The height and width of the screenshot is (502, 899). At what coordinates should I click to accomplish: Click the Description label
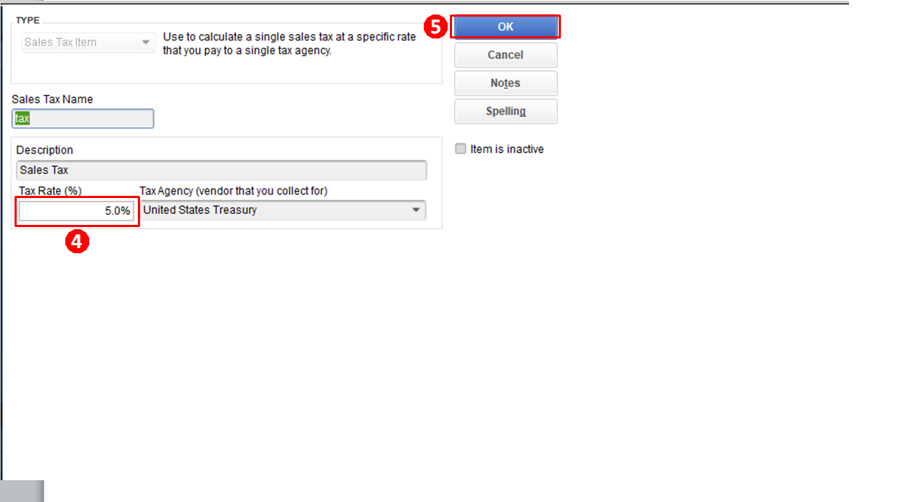(45, 150)
